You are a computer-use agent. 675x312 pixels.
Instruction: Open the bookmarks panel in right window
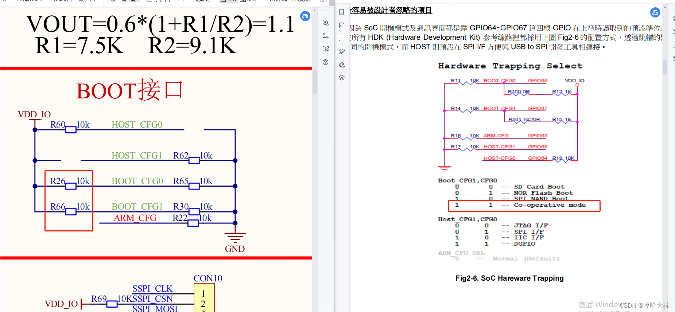point(342,12)
